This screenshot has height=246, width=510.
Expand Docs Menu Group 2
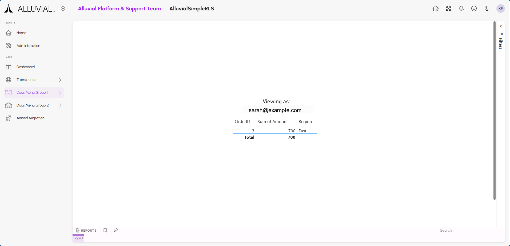tap(60, 105)
